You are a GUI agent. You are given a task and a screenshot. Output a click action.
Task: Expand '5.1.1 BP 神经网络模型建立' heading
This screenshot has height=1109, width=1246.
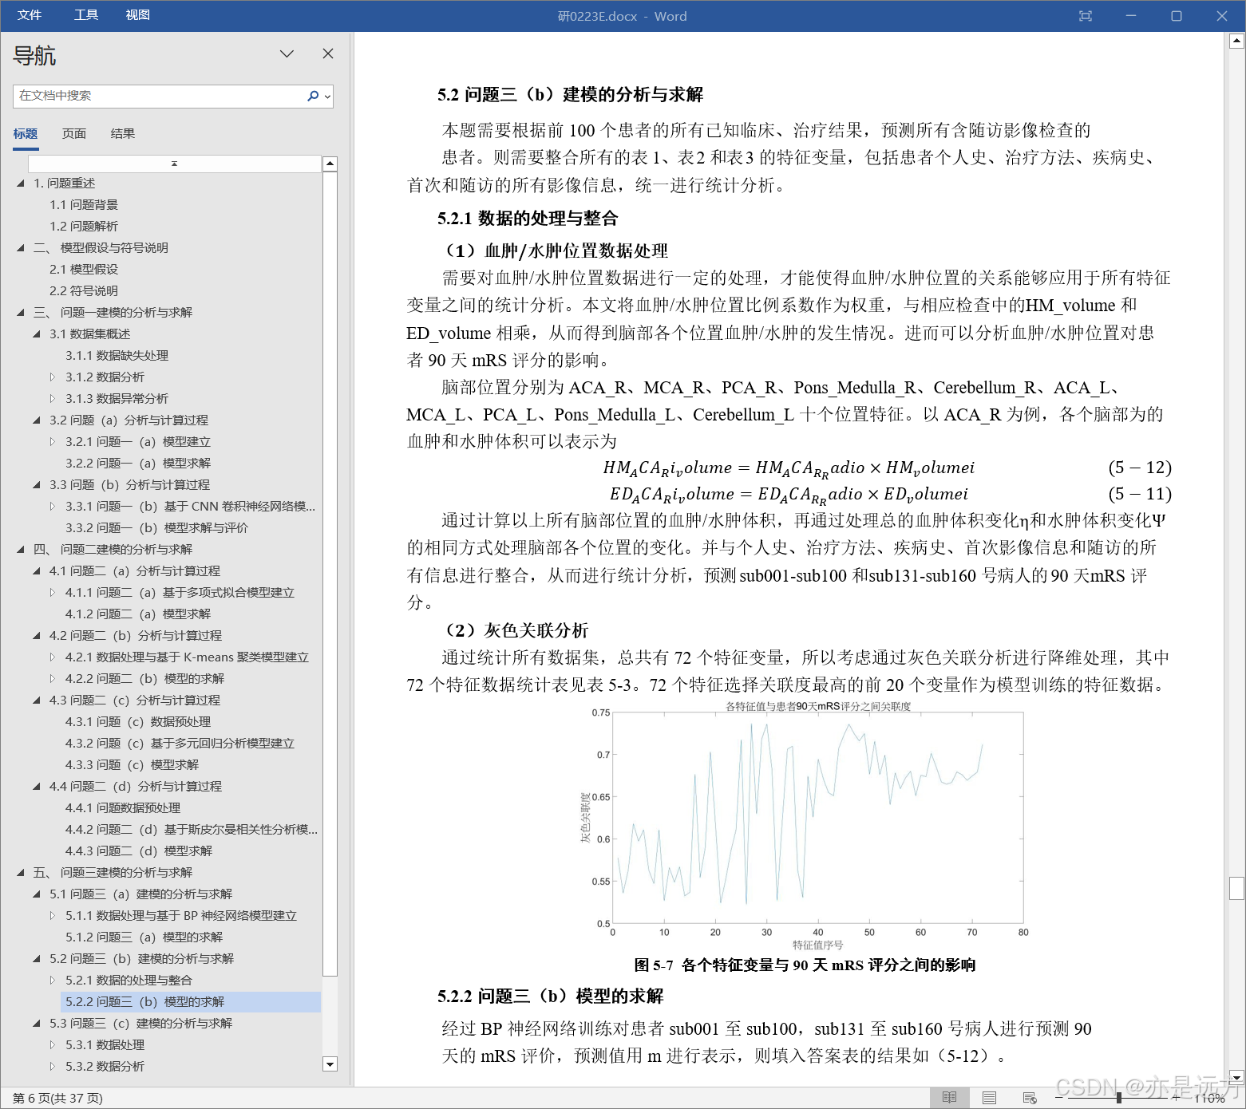click(53, 916)
